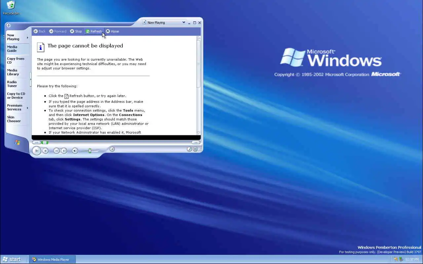Image resolution: width=423 pixels, height=264 pixels.
Task: Minimize the Media Player window
Action: [189, 23]
